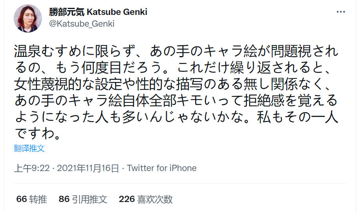Click the date 2021年11月16日

click(x=88, y=168)
